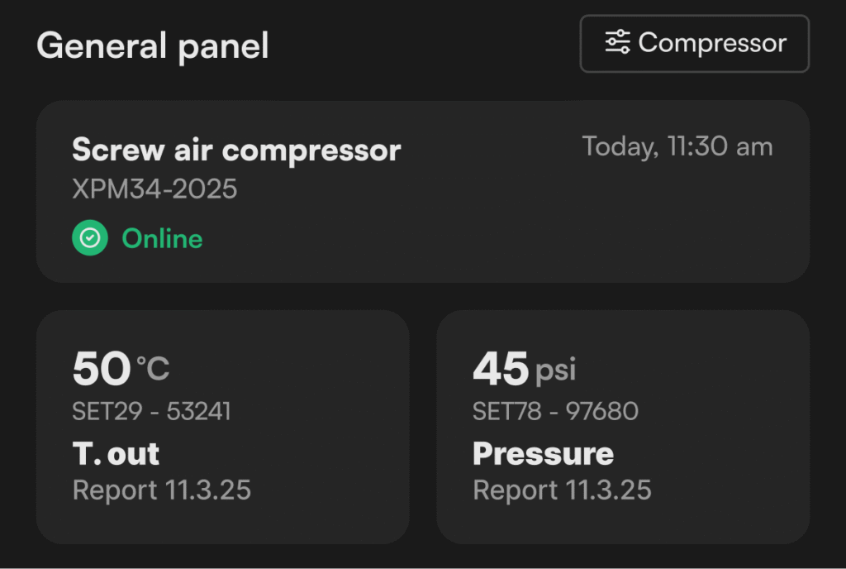The width and height of the screenshot is (846, 569).
Task: Click sensor ID SET78 - 97680
Action: [555, 411]
